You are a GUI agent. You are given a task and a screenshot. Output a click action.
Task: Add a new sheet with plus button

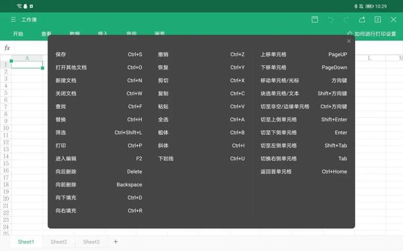click(x=116, y=242)
